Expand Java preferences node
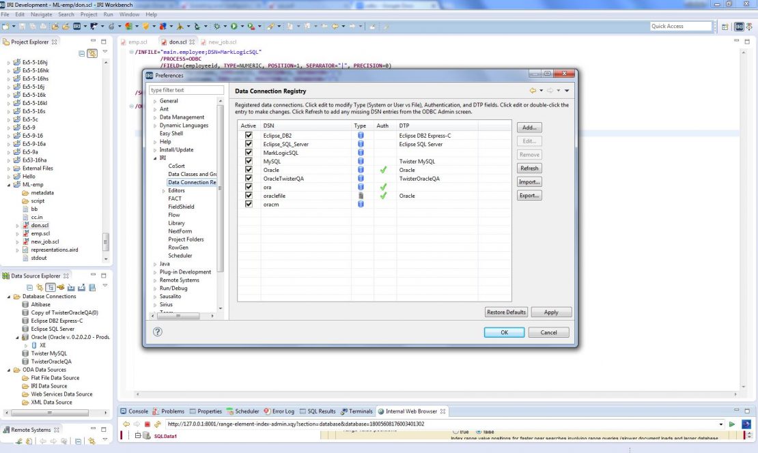 tap(155, 264)
